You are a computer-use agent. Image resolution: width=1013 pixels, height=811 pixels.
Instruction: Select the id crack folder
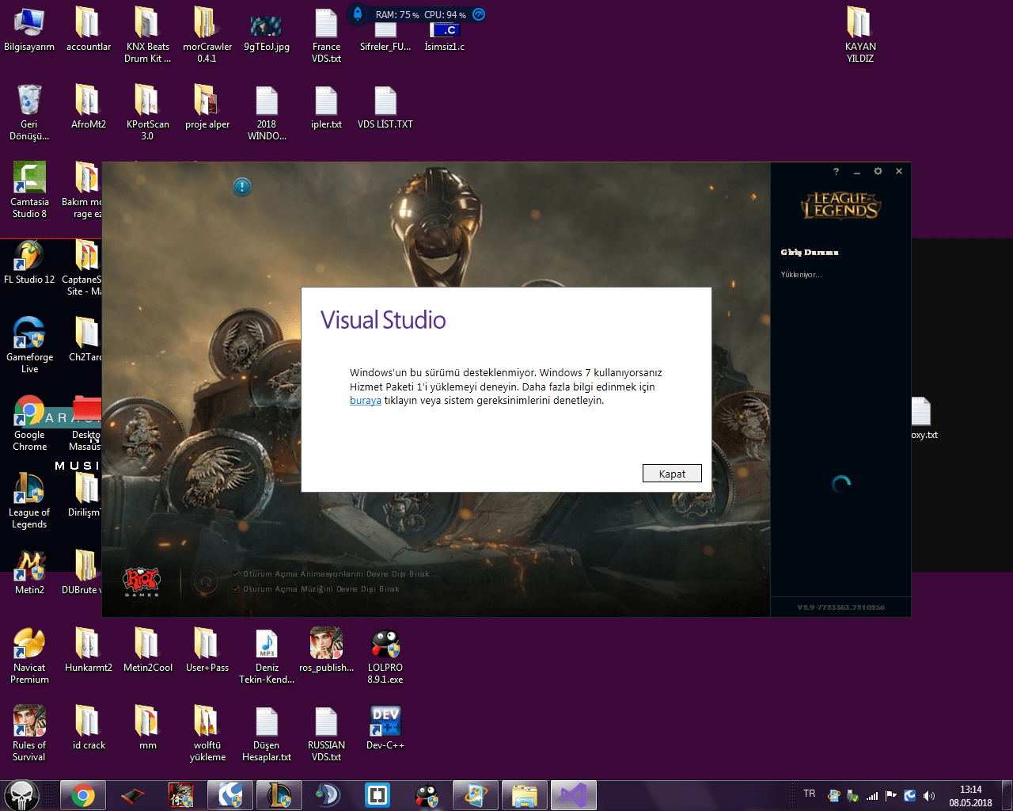[x=89, y=727]
